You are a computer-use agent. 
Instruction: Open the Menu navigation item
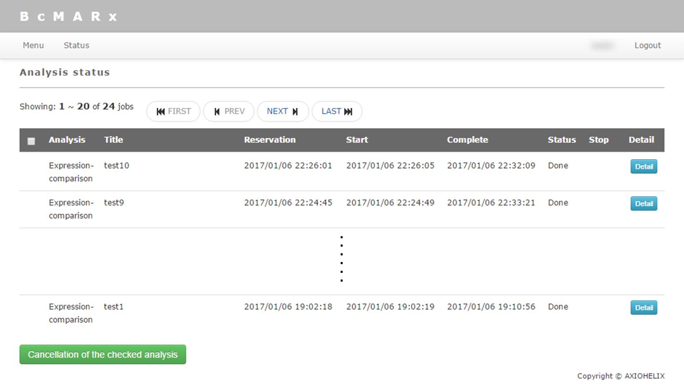[33, 45]
